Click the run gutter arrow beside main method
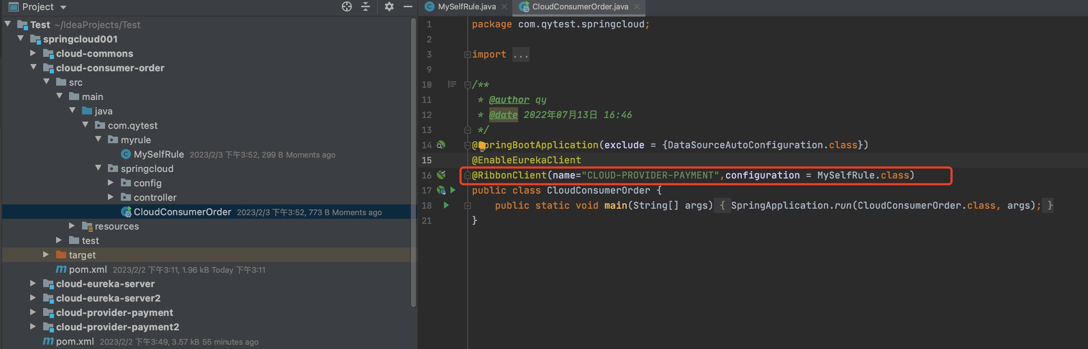 446,205
